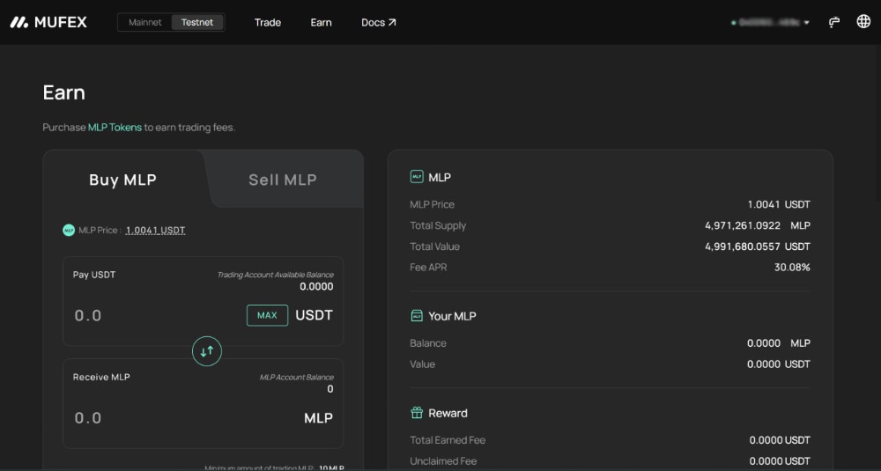Open the language globe icon
Viewport: 881px width, 471px height.
tap(863, 21)
